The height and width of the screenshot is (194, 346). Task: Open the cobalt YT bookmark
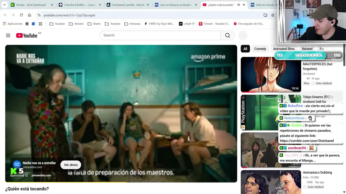point(187,24)
